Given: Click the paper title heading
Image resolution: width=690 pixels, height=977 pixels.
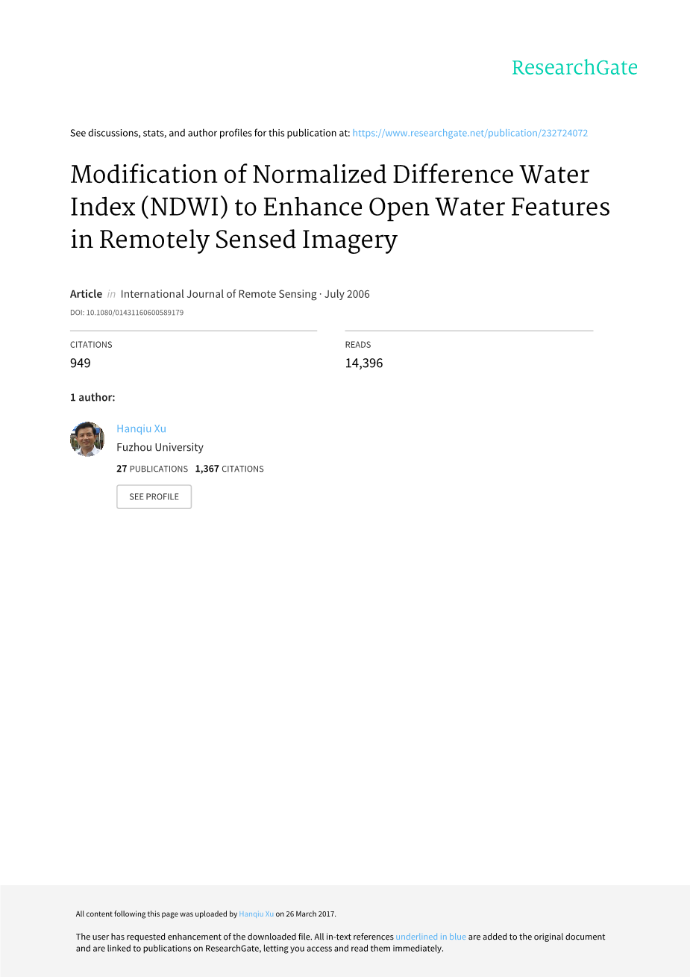Looking at the screenshot, I should click(340, 207).
